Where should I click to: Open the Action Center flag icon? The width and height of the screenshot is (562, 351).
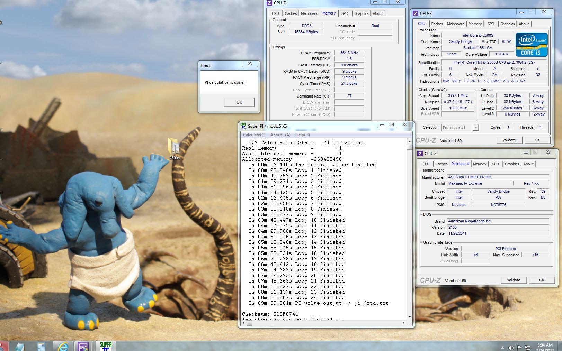pos(519,348)
